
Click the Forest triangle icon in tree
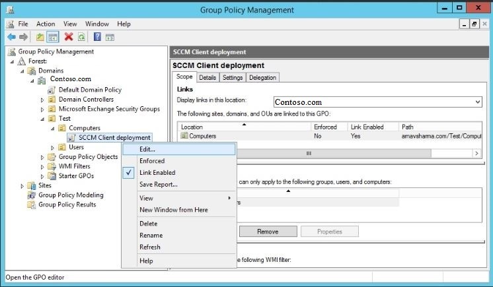point(21,61)
